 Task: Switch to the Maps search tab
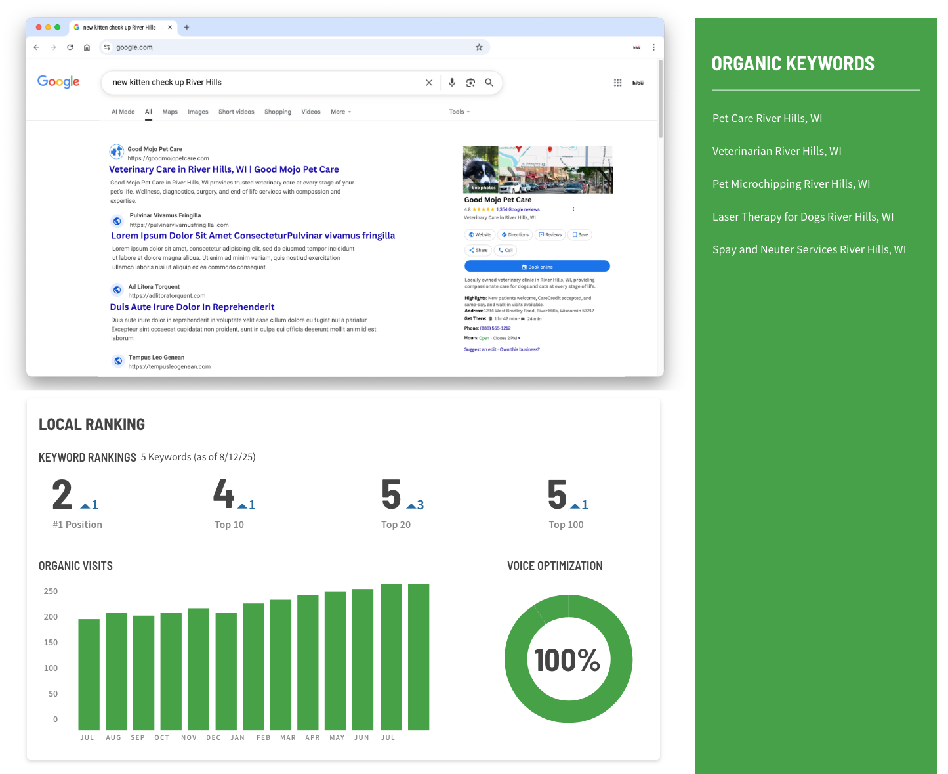[170, 112]
